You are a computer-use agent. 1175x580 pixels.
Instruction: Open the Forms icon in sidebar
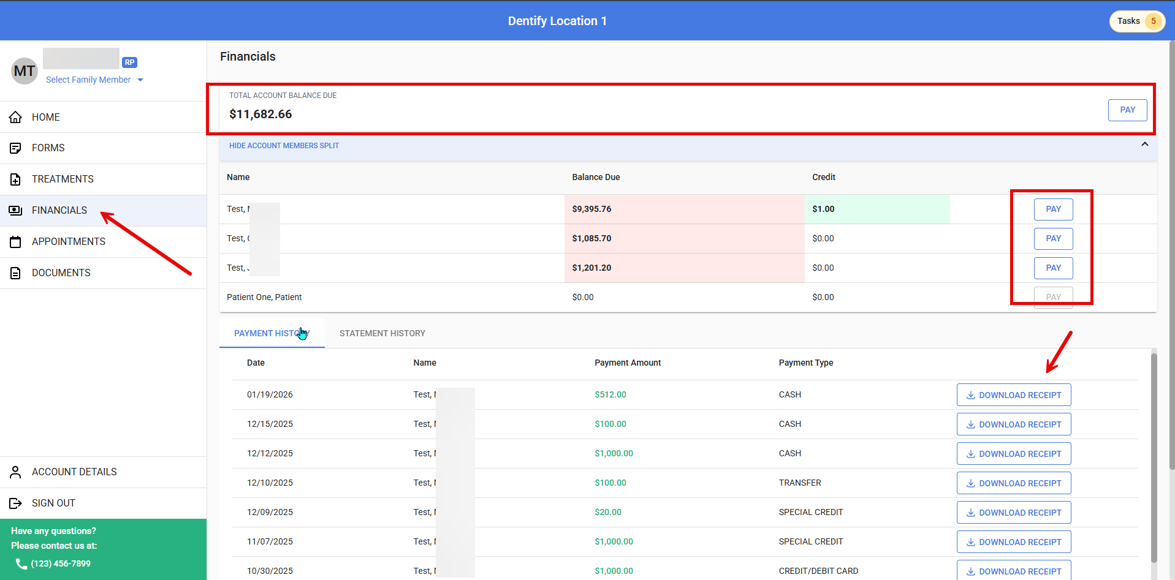15,148
